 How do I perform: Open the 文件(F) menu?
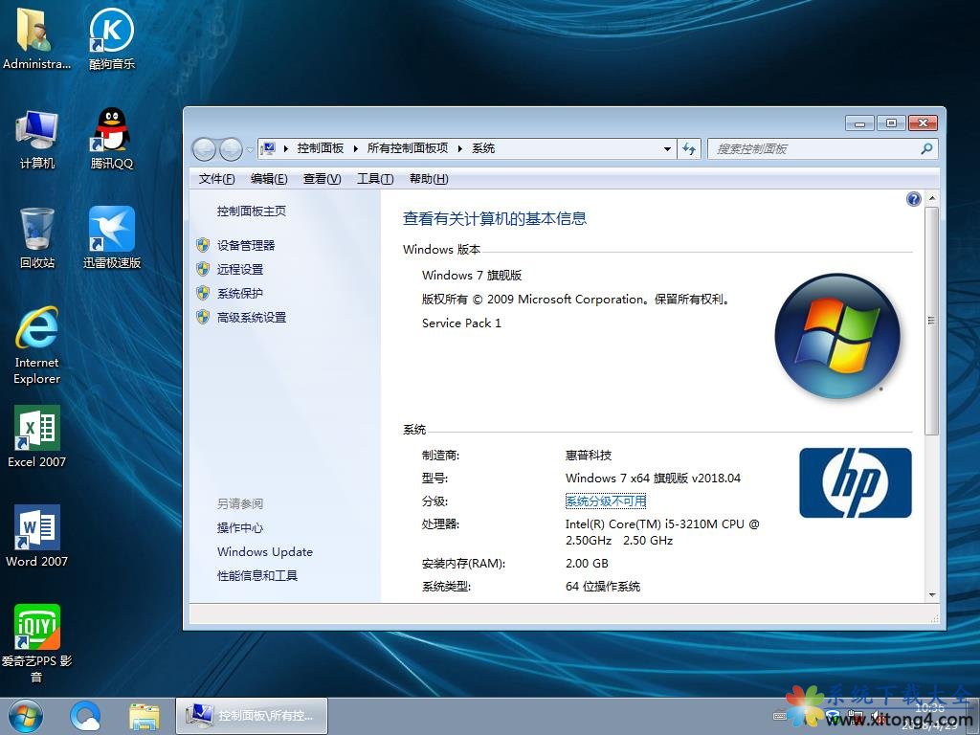click(x=217, y=179)
